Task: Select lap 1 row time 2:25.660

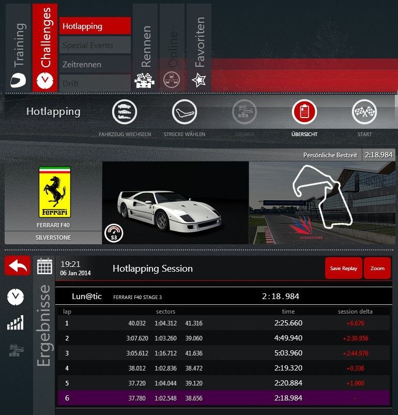Action: click(288, 323)
